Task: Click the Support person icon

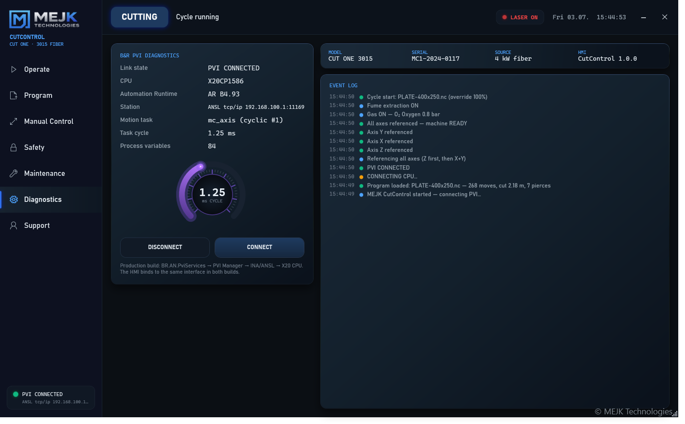Action: pyautogui.click(x=14, y=225)
